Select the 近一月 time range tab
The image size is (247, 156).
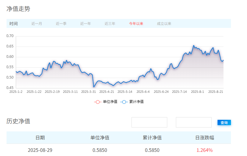(37, 24)
